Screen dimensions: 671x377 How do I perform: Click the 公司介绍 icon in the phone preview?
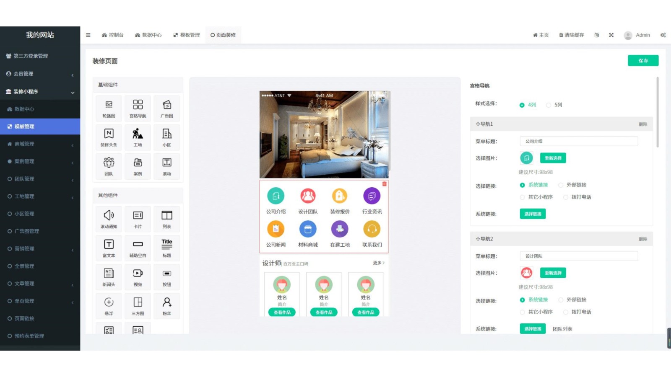pos(276,196)
